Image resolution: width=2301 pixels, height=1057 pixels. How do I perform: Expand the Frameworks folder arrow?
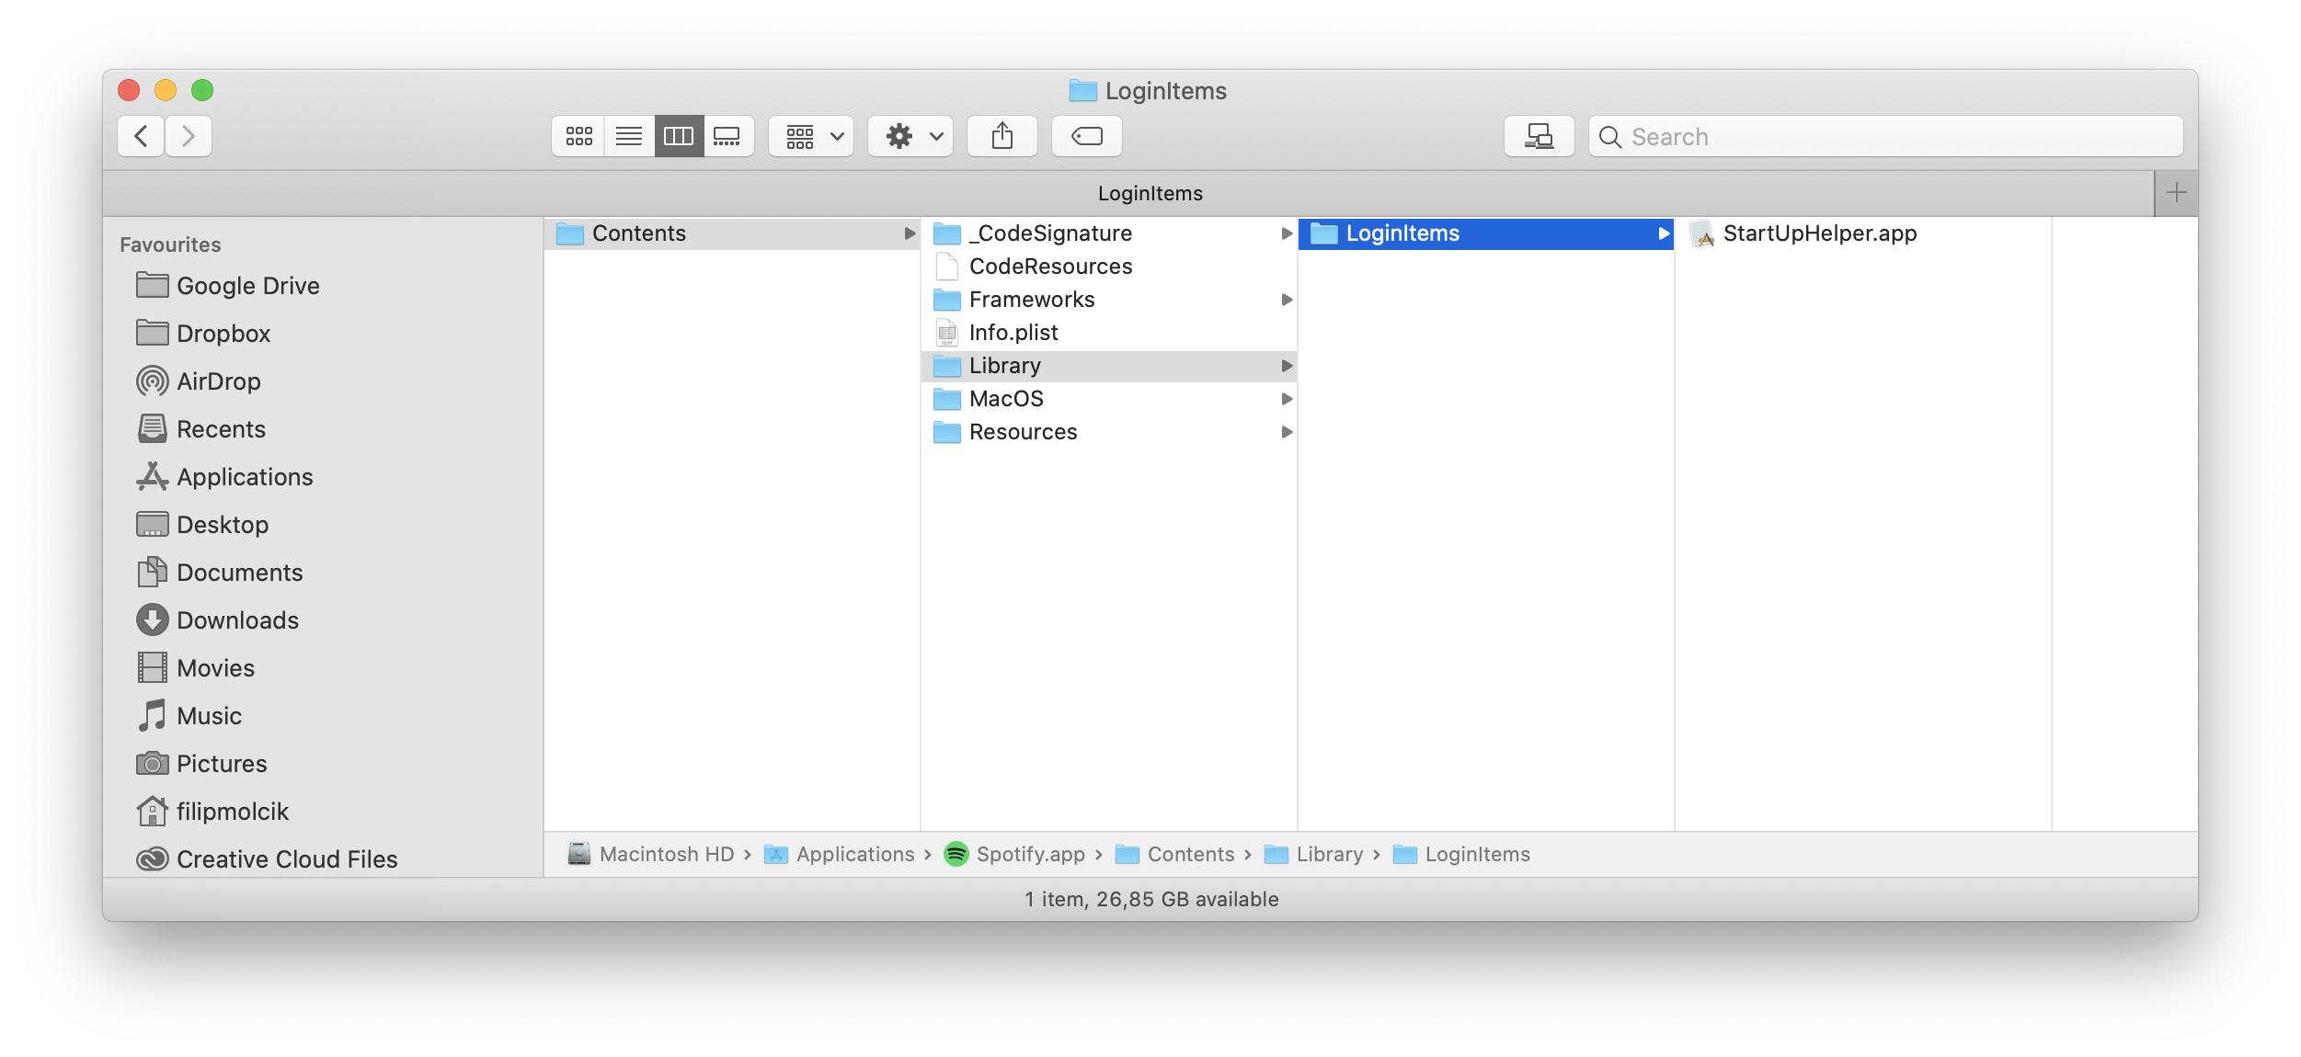click(x=1287, y=300)
